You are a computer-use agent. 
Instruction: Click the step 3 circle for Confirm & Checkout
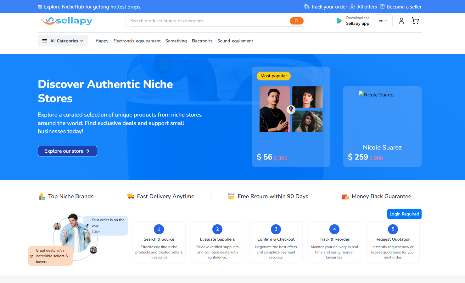tap(276, 229)
